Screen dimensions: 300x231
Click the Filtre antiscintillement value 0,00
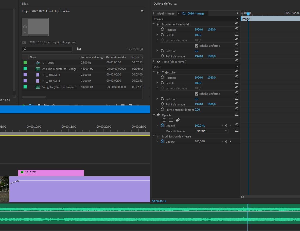(197, 110)
